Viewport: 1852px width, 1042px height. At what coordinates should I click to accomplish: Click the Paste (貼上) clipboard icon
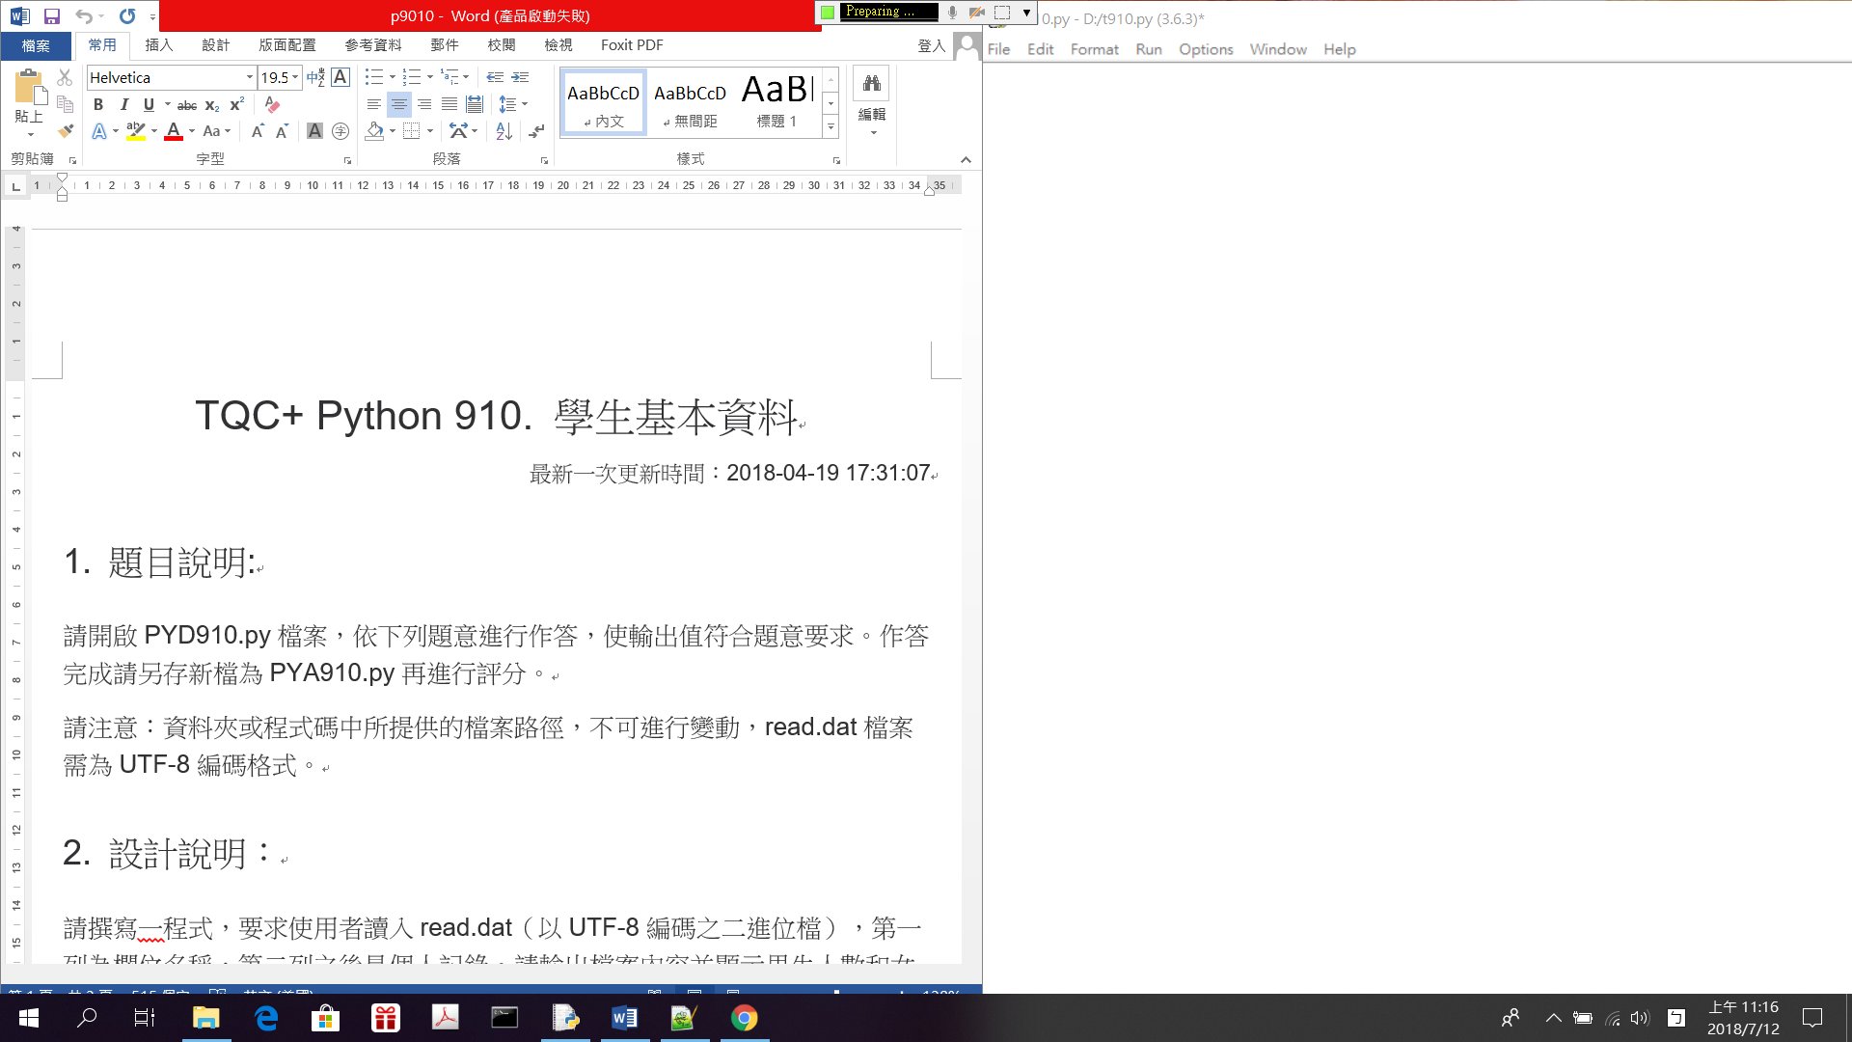point(30,88)
